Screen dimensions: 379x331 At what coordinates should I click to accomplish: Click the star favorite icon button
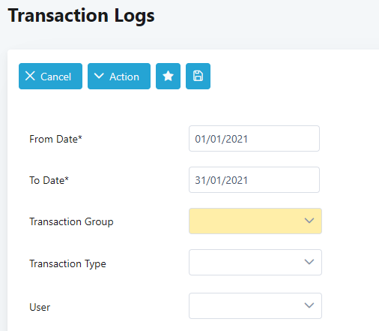(168, 76)
